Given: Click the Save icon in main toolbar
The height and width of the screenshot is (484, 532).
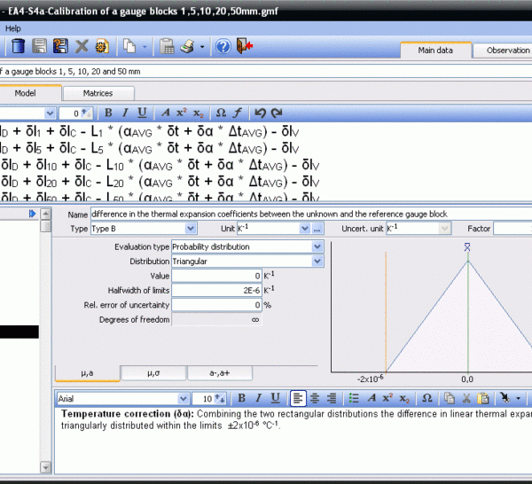Looking at the screenshot, I should [x=40, y=46].
